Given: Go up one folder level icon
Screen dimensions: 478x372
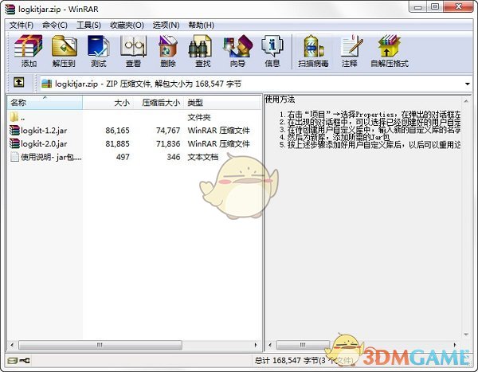Looking at the screenshot, I should click(x=19, y=82).
